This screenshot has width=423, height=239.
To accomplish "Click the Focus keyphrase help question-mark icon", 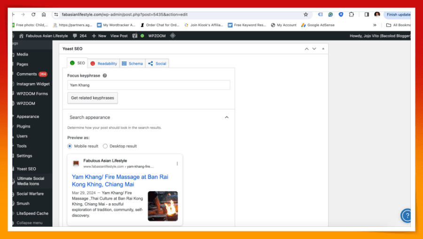I will coord(105,76).
